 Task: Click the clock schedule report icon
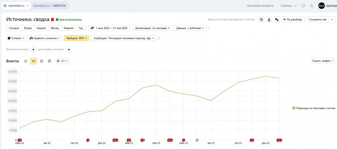[262, 20]
